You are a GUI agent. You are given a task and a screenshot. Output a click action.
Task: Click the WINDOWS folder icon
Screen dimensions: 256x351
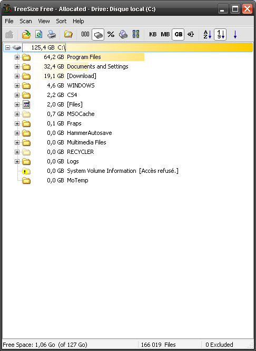26,86
